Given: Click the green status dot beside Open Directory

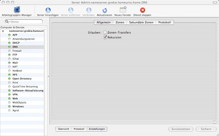Looking at the screenshot, I should pyautogui.click(x=9, y=78).
